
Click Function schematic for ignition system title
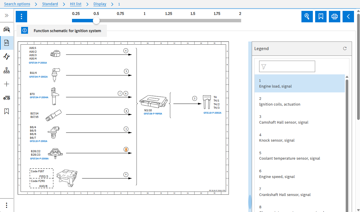point(67,31)
